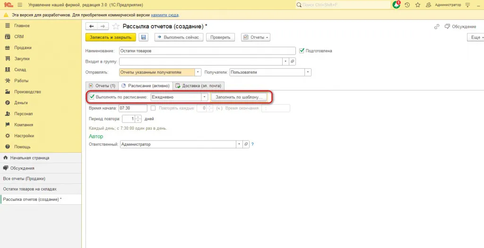
Task: Click the copy link chain icon
Action: pyautogui.click(x=437, y=26)
